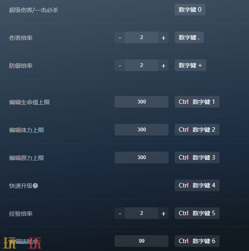Click the help icon beside 快速升级

tap(35, 186)
